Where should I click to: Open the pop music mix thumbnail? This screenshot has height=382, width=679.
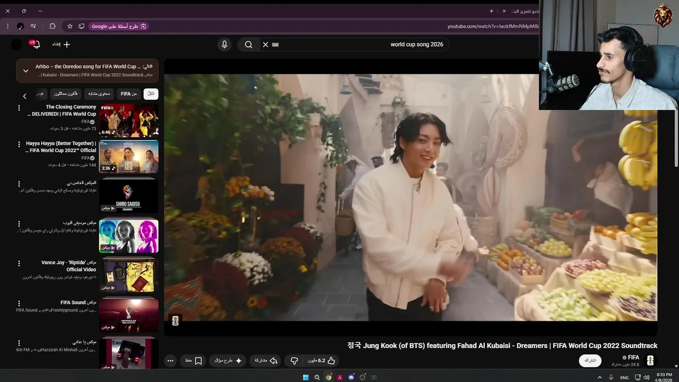click(128, 236)
